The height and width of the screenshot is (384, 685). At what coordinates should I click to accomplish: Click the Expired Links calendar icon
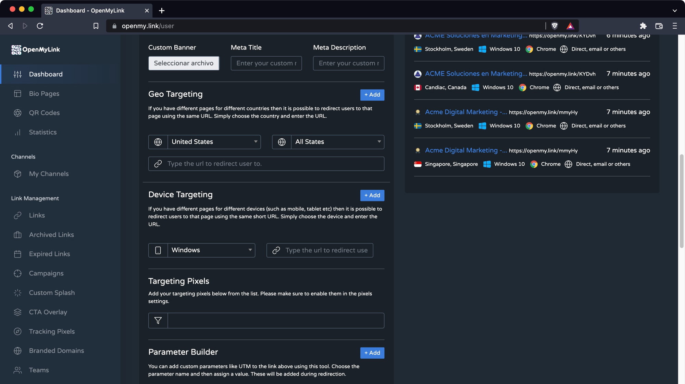point(17,254)
